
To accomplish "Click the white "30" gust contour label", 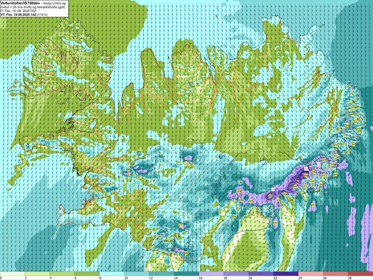I will (x=306, y=169).
